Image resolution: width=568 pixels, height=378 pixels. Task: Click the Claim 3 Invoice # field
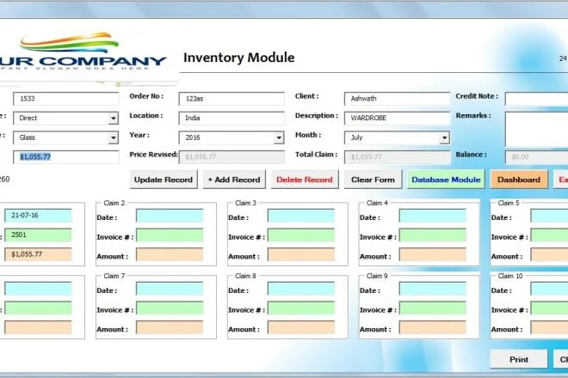[301, 235]
